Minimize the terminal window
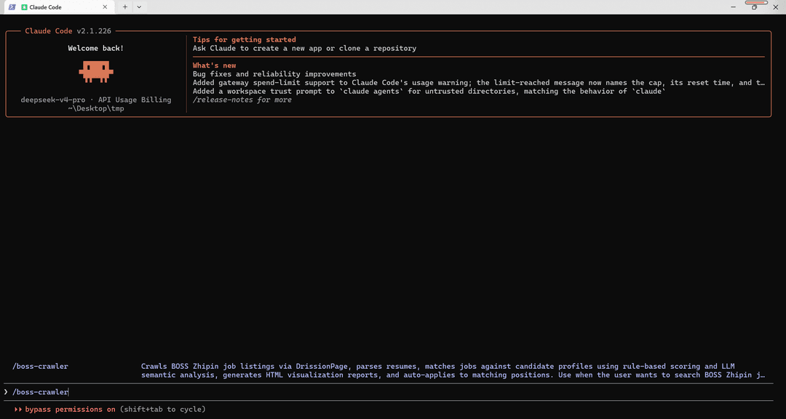 (x=734, y=7)
